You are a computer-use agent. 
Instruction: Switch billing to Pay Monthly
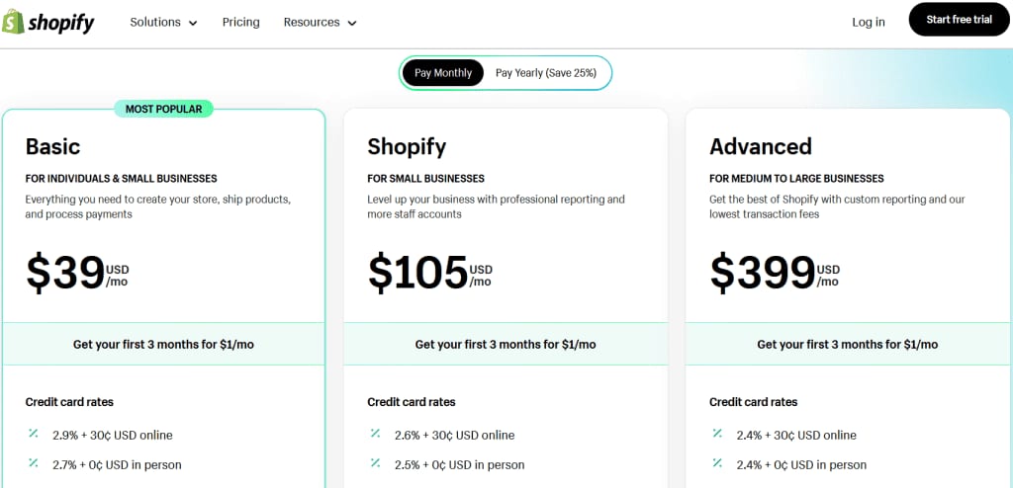point(442,73)
